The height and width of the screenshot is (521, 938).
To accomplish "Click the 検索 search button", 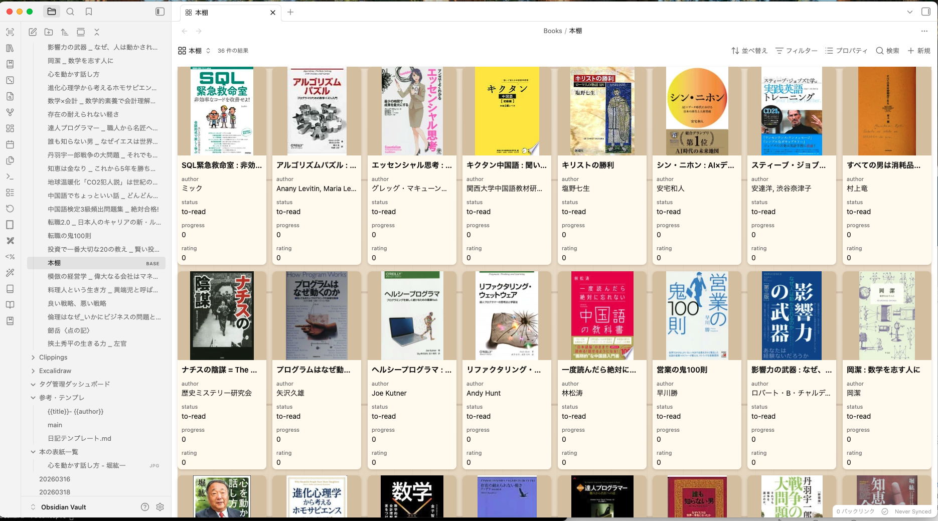I will (887, 51).
